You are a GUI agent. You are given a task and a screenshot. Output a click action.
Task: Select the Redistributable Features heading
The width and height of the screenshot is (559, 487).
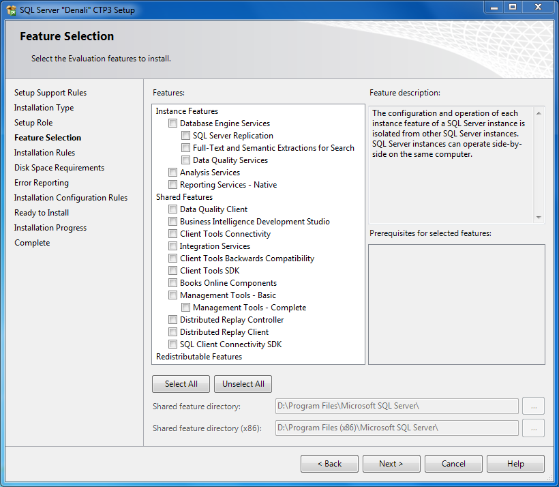[x=199, y=357]
